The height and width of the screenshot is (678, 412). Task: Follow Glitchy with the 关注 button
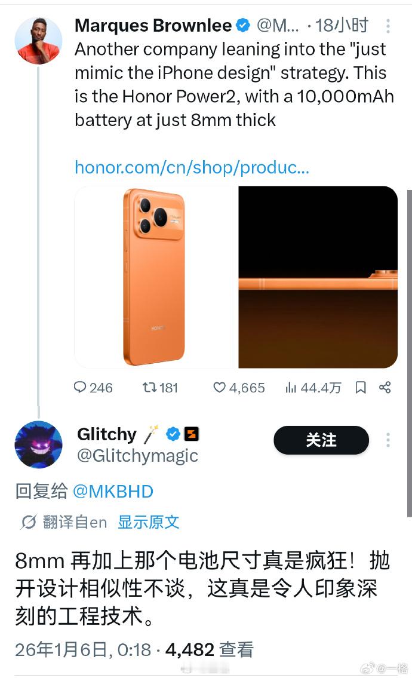321,440
